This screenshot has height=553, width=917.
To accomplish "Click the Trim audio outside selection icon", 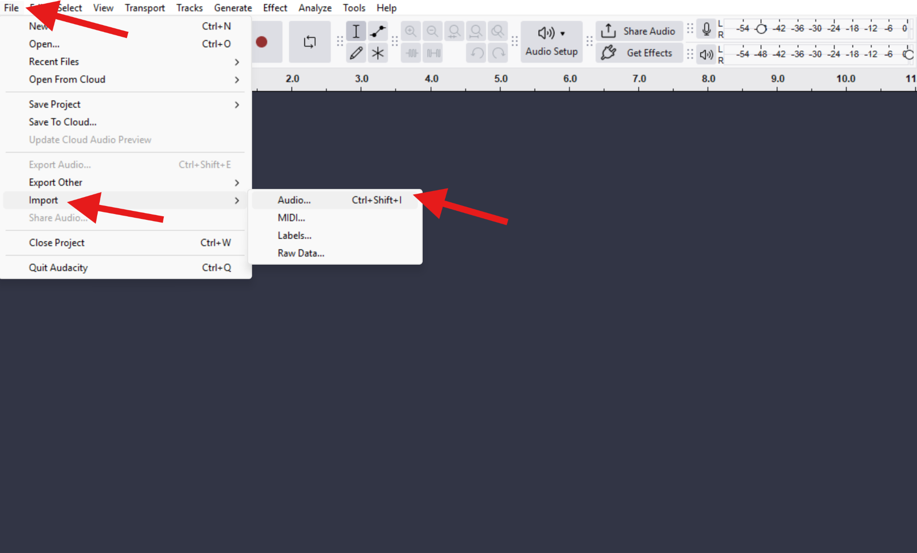I will tap(410, 52).
